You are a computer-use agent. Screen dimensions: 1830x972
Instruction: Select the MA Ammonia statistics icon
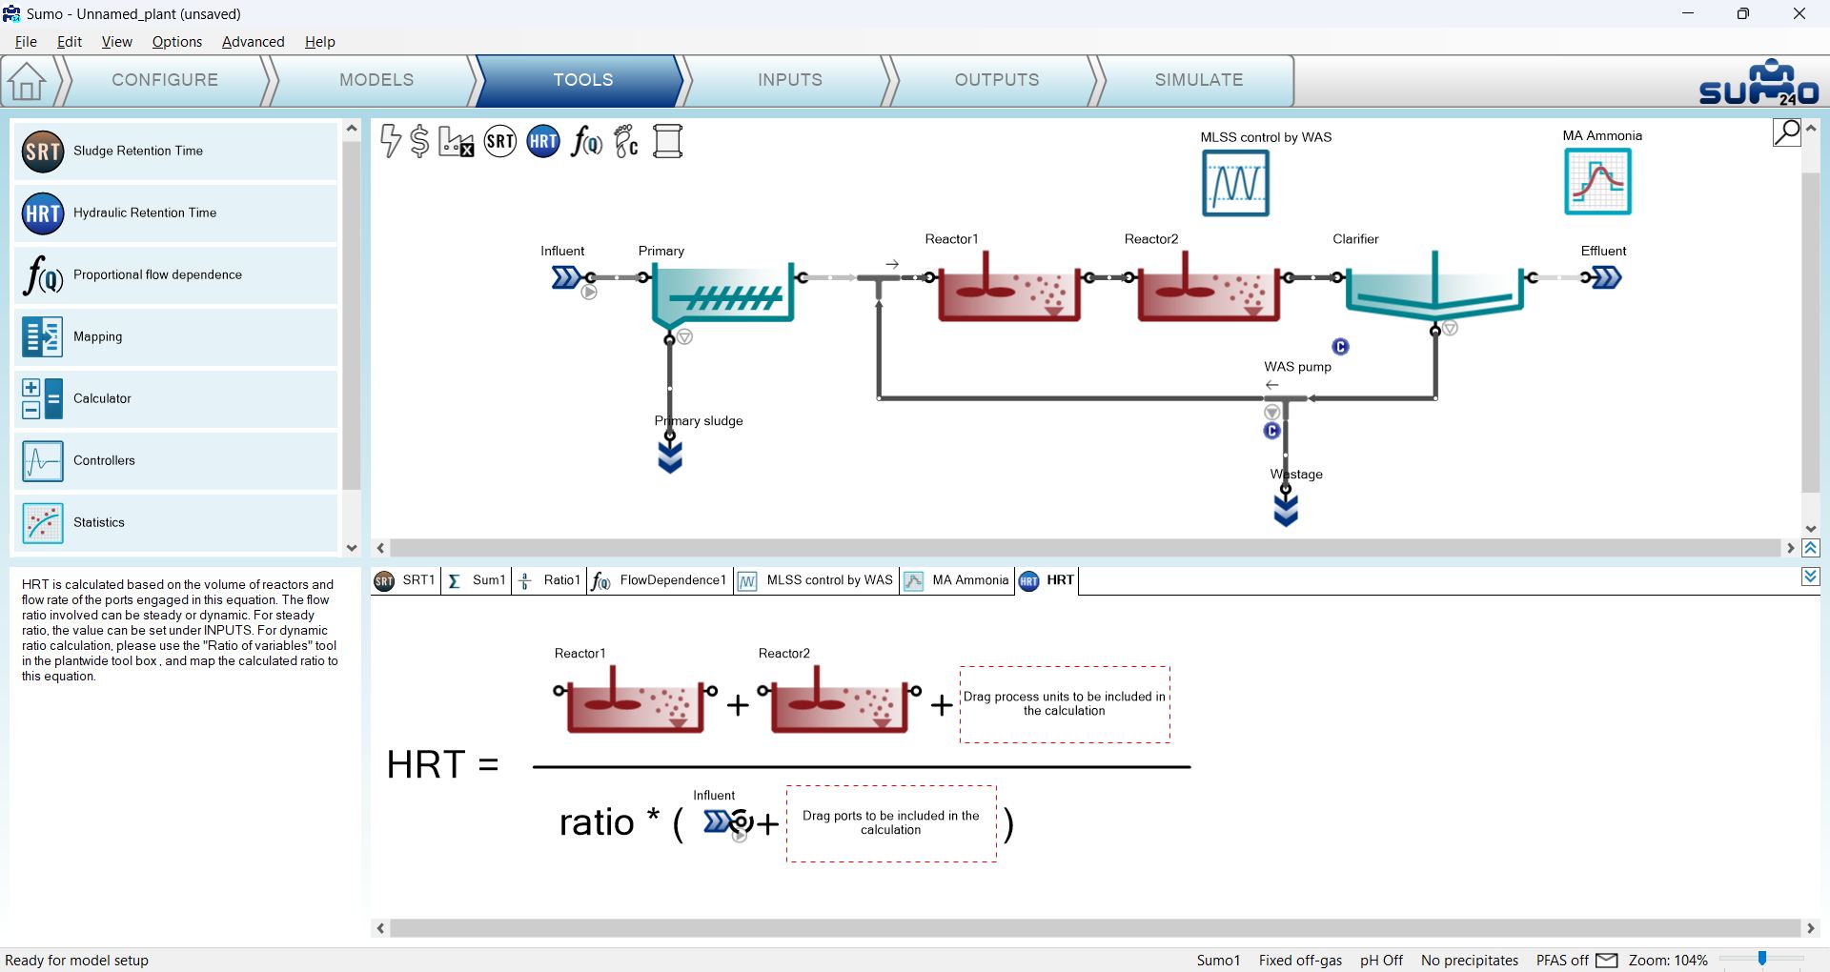point(1598,182)
